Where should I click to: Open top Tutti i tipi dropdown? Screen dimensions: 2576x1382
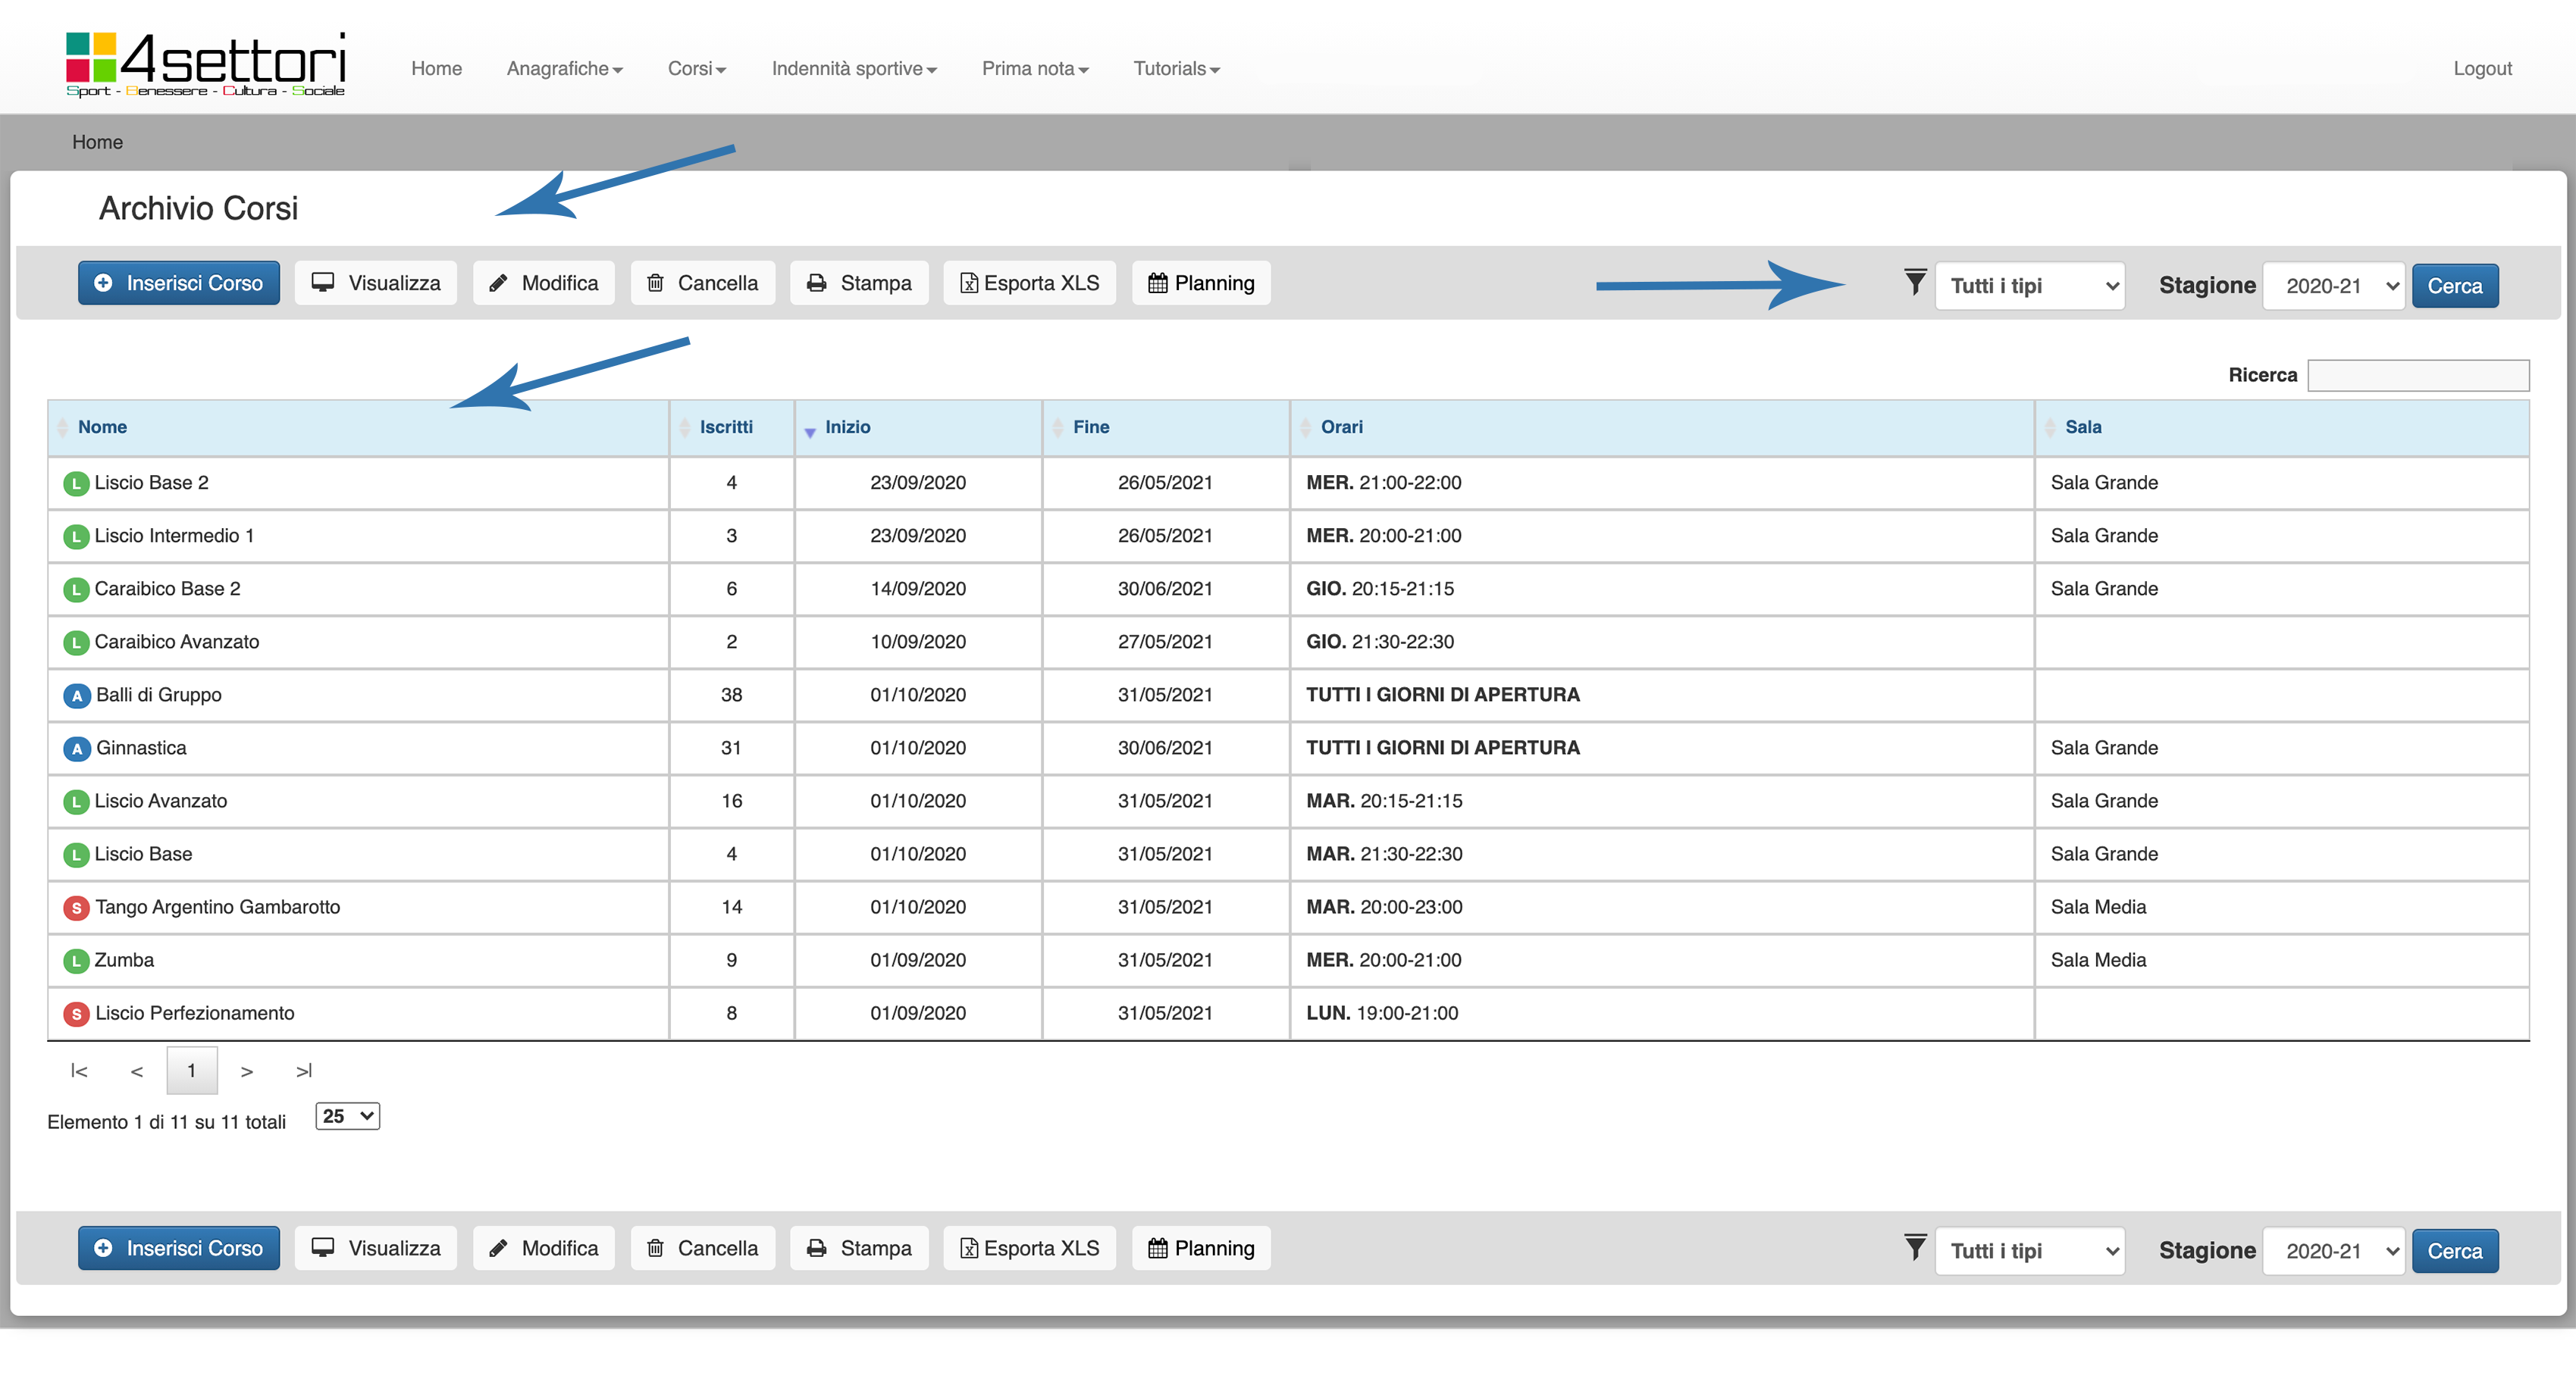tap(2030, 286)
